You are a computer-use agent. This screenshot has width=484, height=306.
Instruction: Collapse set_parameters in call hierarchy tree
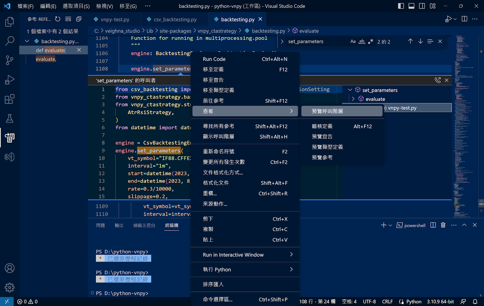point(350,90)
